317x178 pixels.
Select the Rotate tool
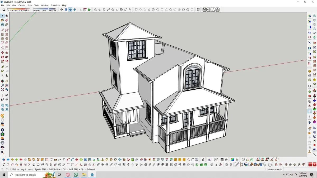pos(2,57)
